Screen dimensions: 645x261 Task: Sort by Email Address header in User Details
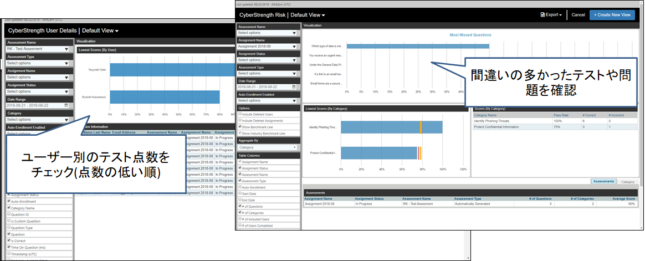point(124,132)
